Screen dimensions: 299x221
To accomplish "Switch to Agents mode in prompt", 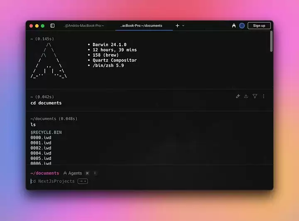I will coord(73,173).
